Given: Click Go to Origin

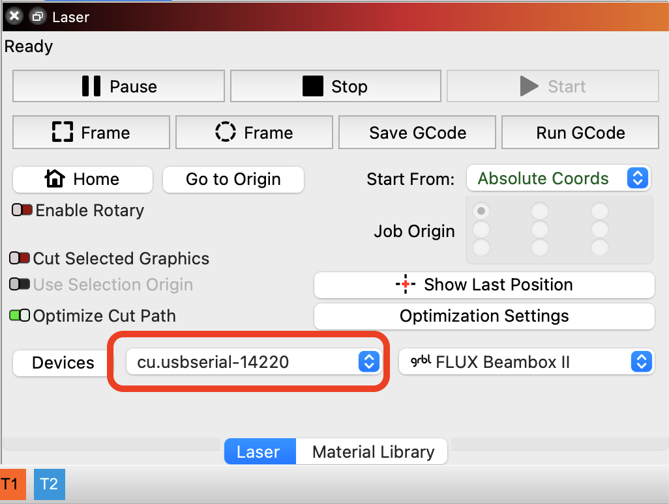Looking at the screenshot, I should pyautogui.click(x=233, y=179).
